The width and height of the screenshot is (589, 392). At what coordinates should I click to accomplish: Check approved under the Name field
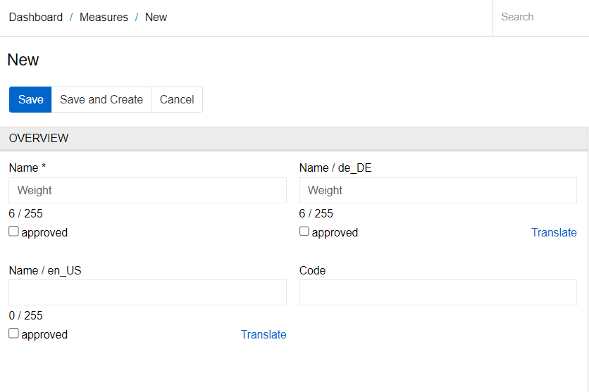pos(13,232)
